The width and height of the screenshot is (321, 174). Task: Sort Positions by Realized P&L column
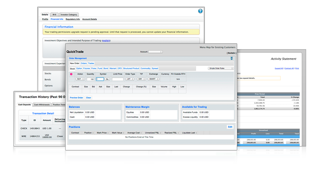pyautogui.click(x=178, y=133)
